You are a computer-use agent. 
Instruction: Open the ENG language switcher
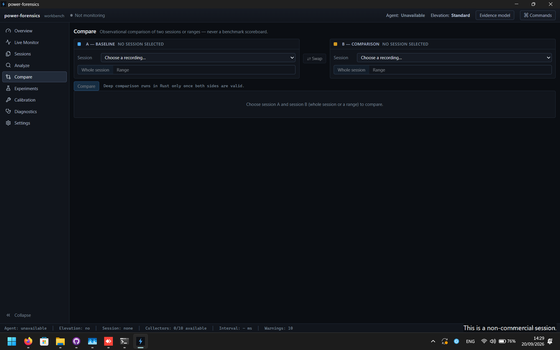coord(470,342)
